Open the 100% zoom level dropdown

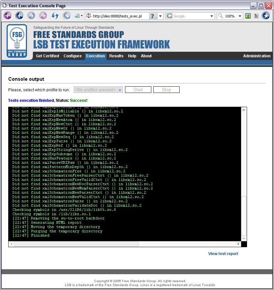point(240,16)
